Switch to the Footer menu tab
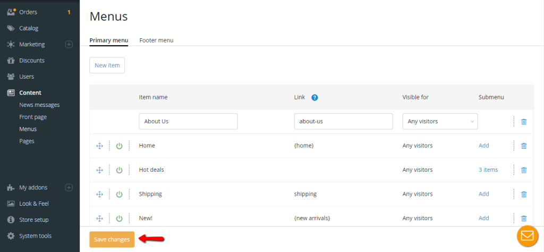Image resolution: width=544 pixels, height=252 pixels. [x=156, y=40]
